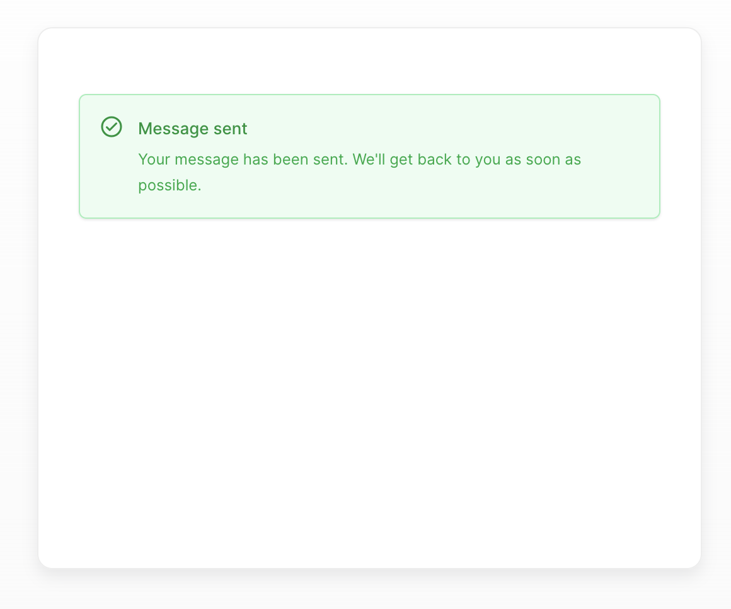Click the text "We'll get back to you"
Screen dimensions: 731x609
click(x=426, y=159)
